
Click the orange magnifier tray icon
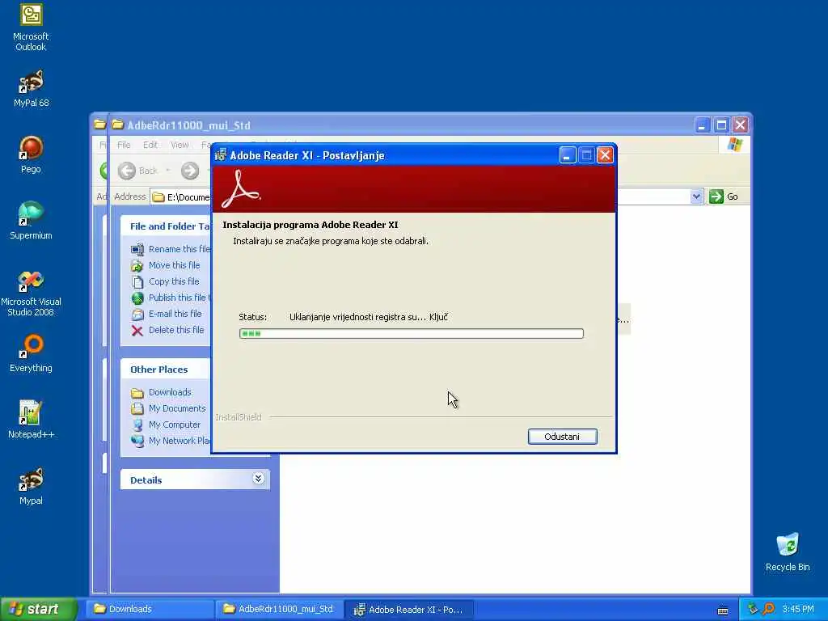[768, 609]
